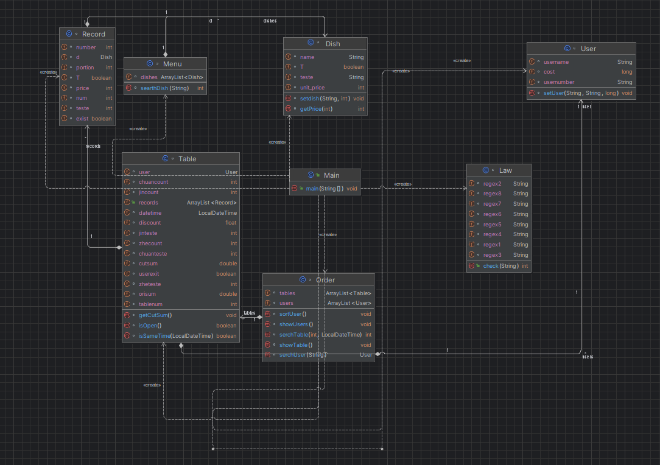Click the class icon in User header
660x465 pixels.
point(567,48)
